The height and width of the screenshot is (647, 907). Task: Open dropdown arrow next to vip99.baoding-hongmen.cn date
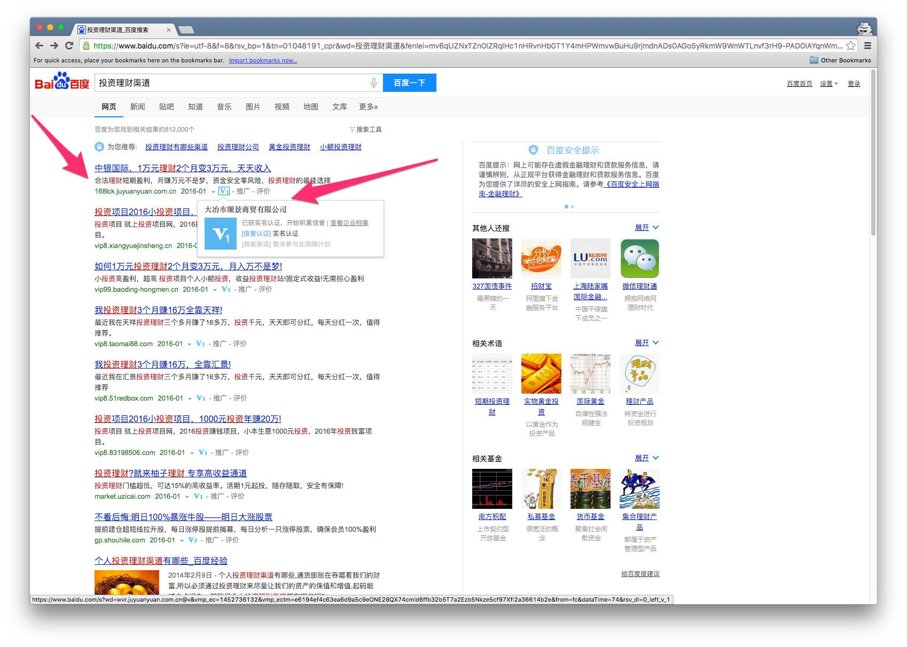tap(215, 290)
